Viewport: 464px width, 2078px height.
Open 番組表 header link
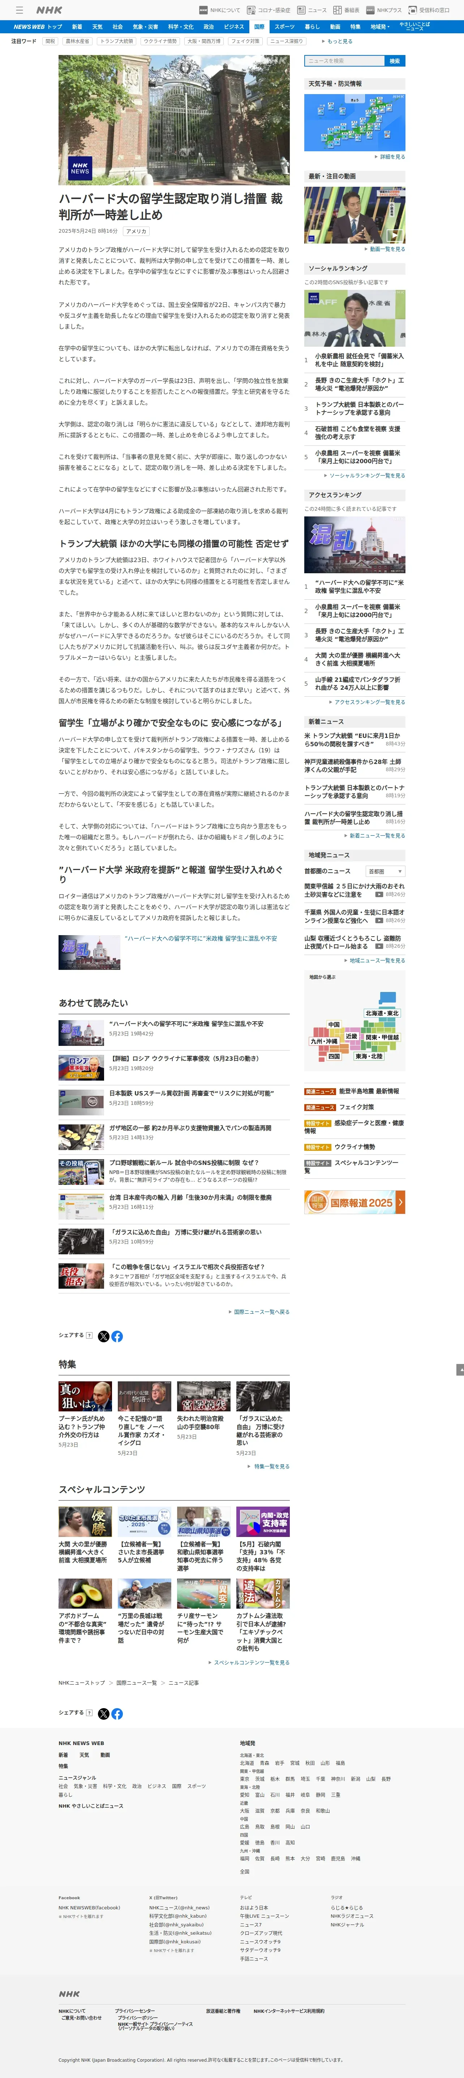coord(347,10)
